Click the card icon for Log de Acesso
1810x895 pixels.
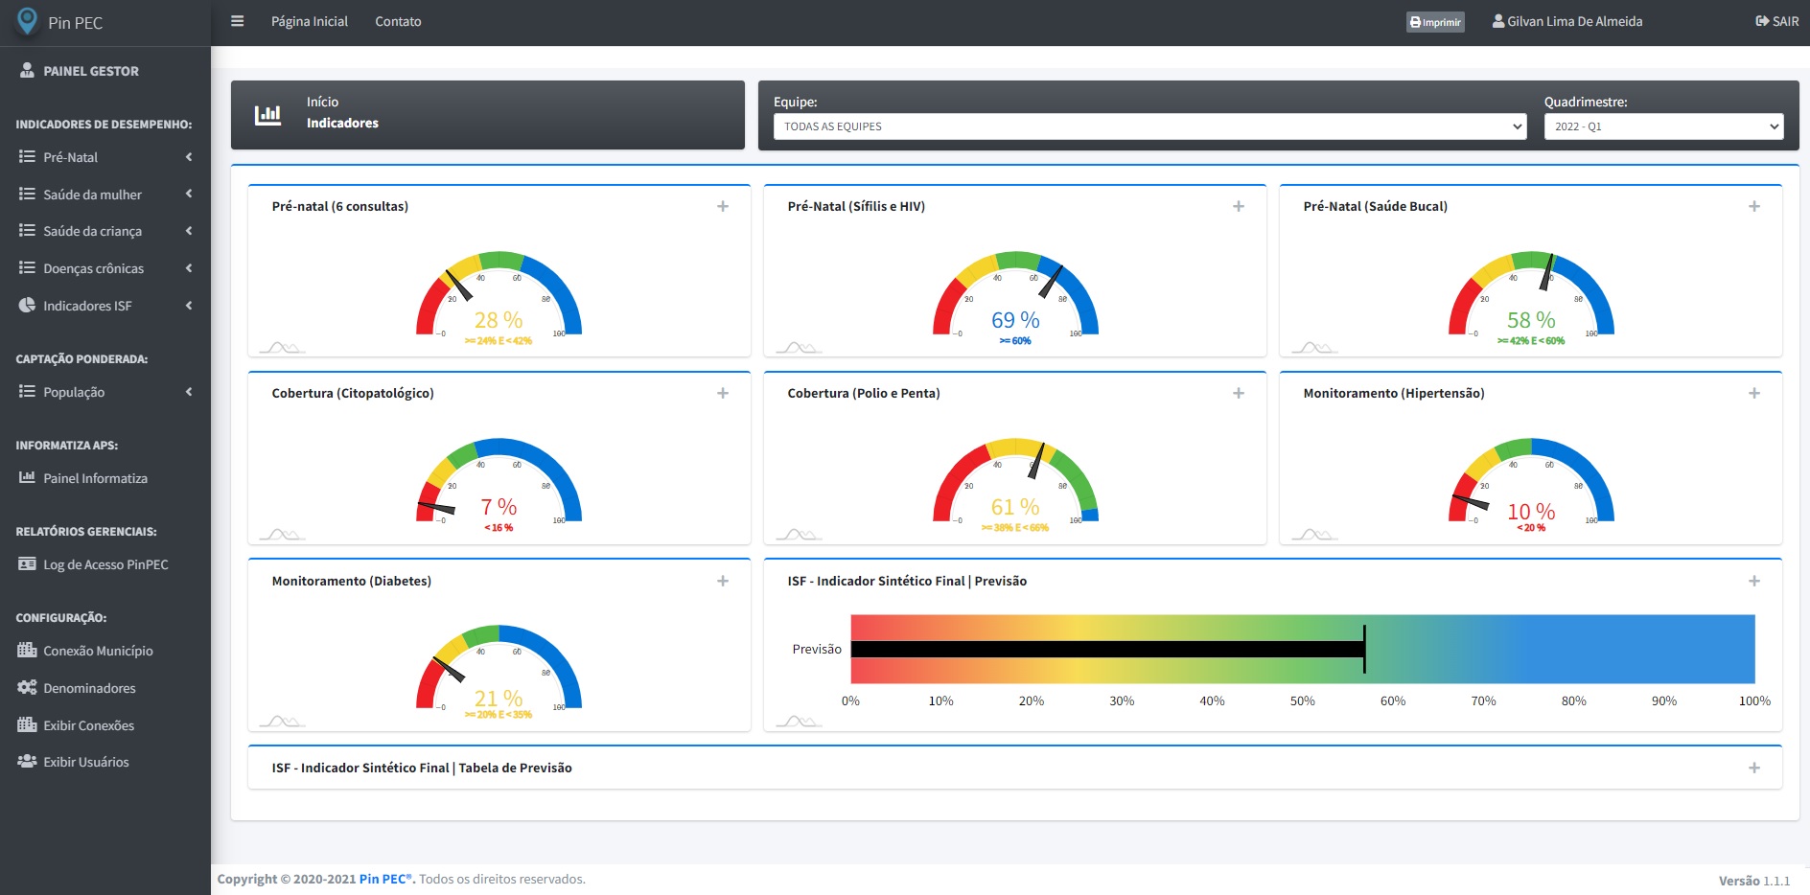point(27,563)
